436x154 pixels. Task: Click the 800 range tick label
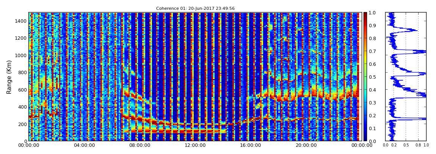pos(22,73)
